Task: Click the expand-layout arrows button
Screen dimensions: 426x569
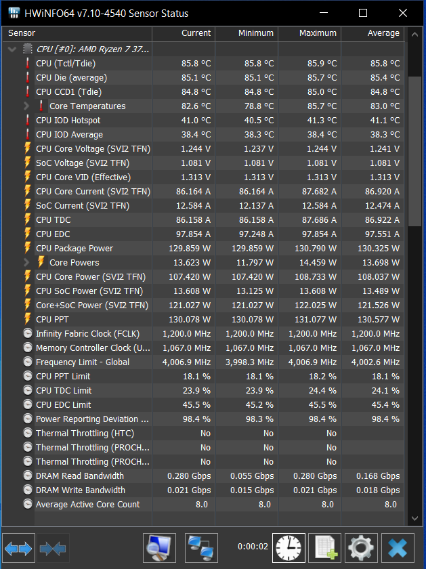Action: pos(18,548)
